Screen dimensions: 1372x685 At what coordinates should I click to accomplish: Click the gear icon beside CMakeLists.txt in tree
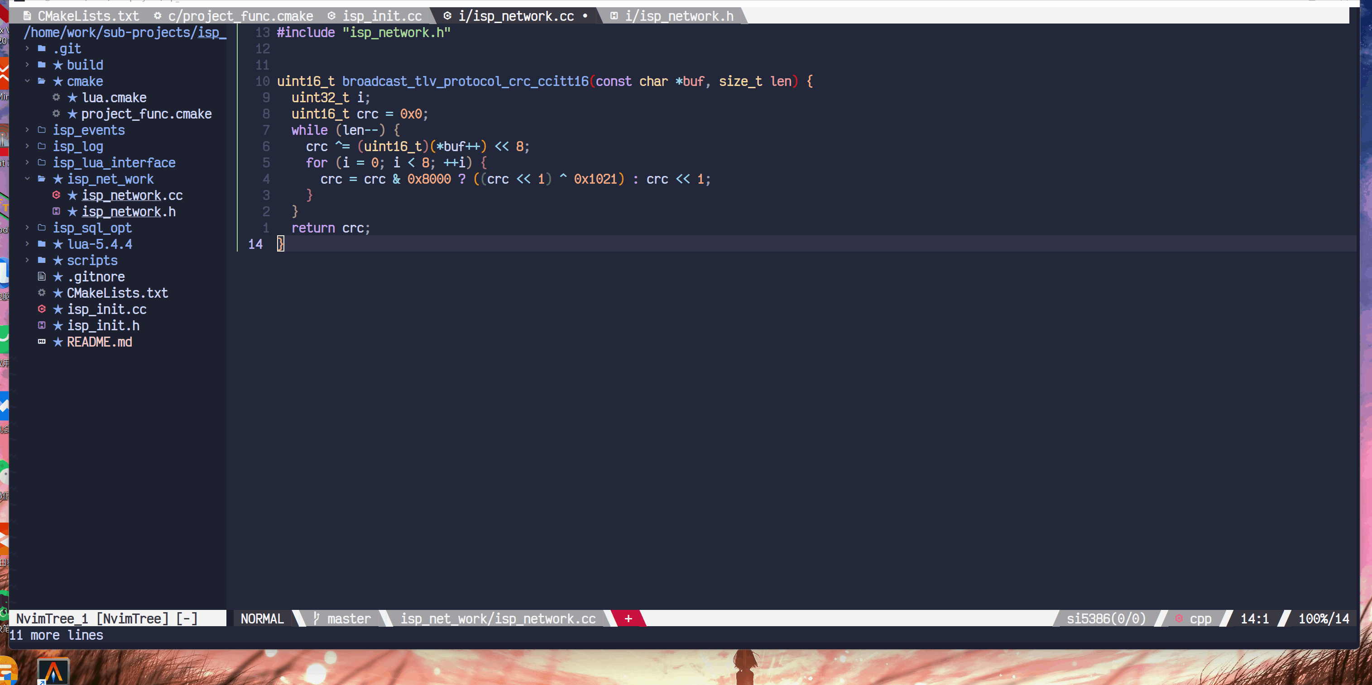tap(42, 293)
